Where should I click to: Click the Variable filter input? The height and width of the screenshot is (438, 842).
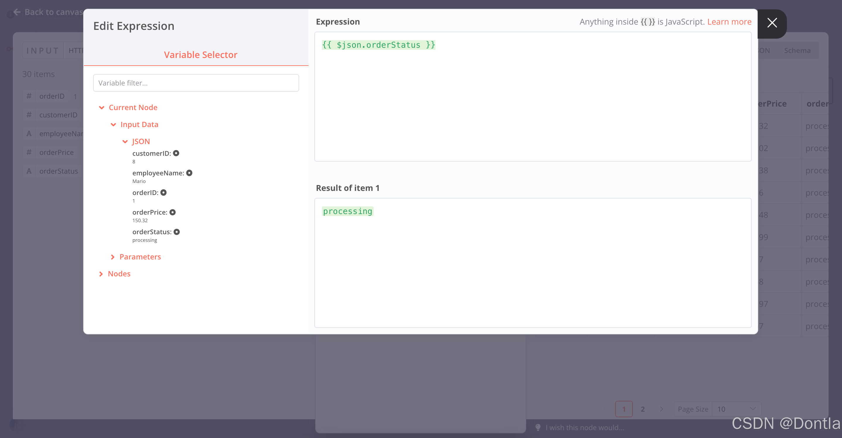[x=196, y=83]
